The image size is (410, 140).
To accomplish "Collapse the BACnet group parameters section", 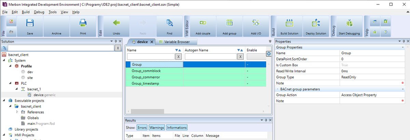I will point(403,89).
